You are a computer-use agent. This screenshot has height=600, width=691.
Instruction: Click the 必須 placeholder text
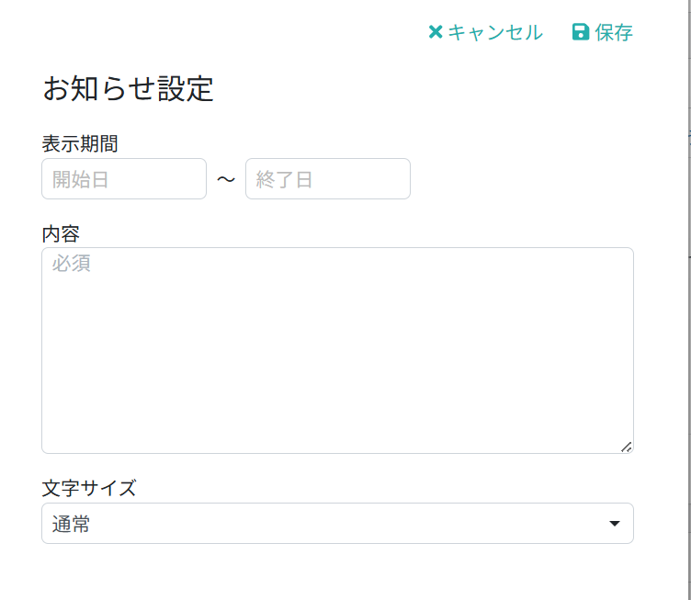(x=72, y=265)
